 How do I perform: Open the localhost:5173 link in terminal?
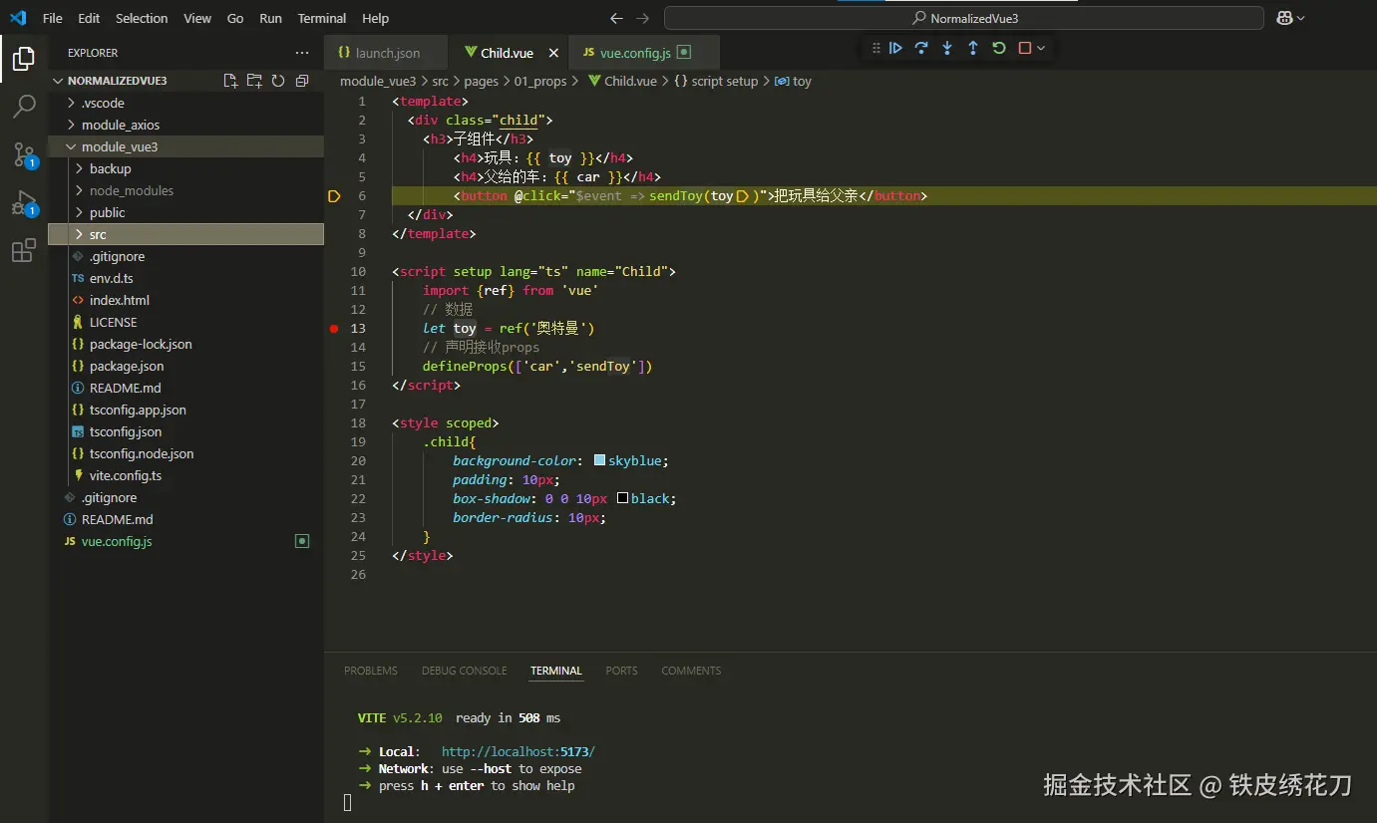coord(517,751)
